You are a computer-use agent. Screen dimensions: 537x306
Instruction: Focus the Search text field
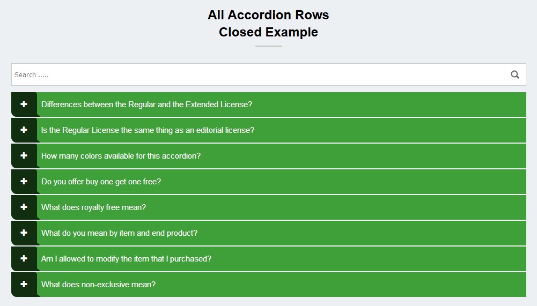click(258, 74)
